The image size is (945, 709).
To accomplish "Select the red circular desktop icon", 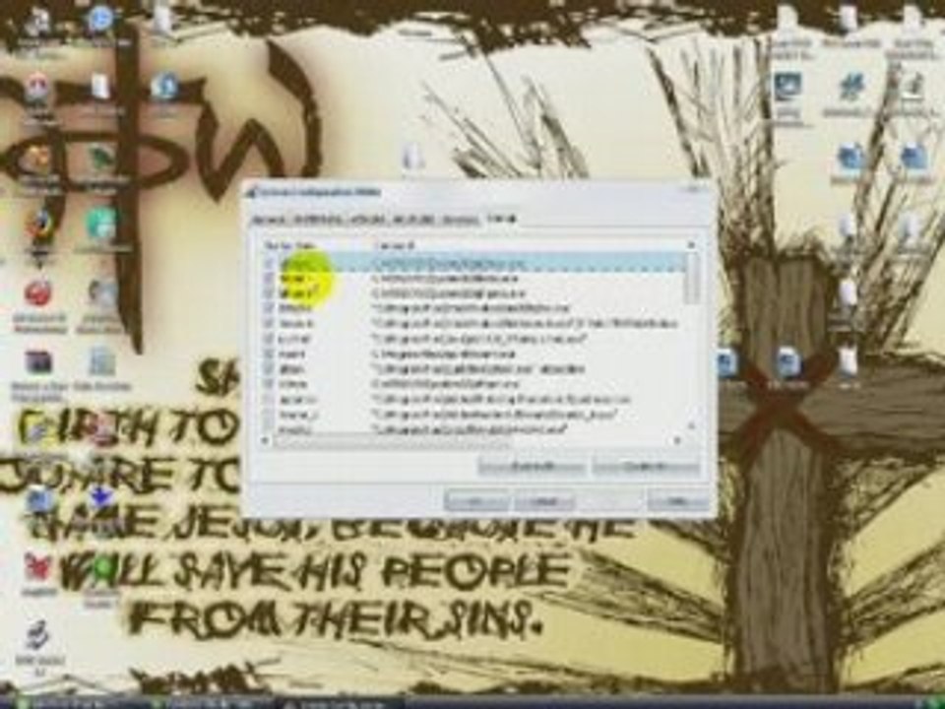I will coord(37,293).
